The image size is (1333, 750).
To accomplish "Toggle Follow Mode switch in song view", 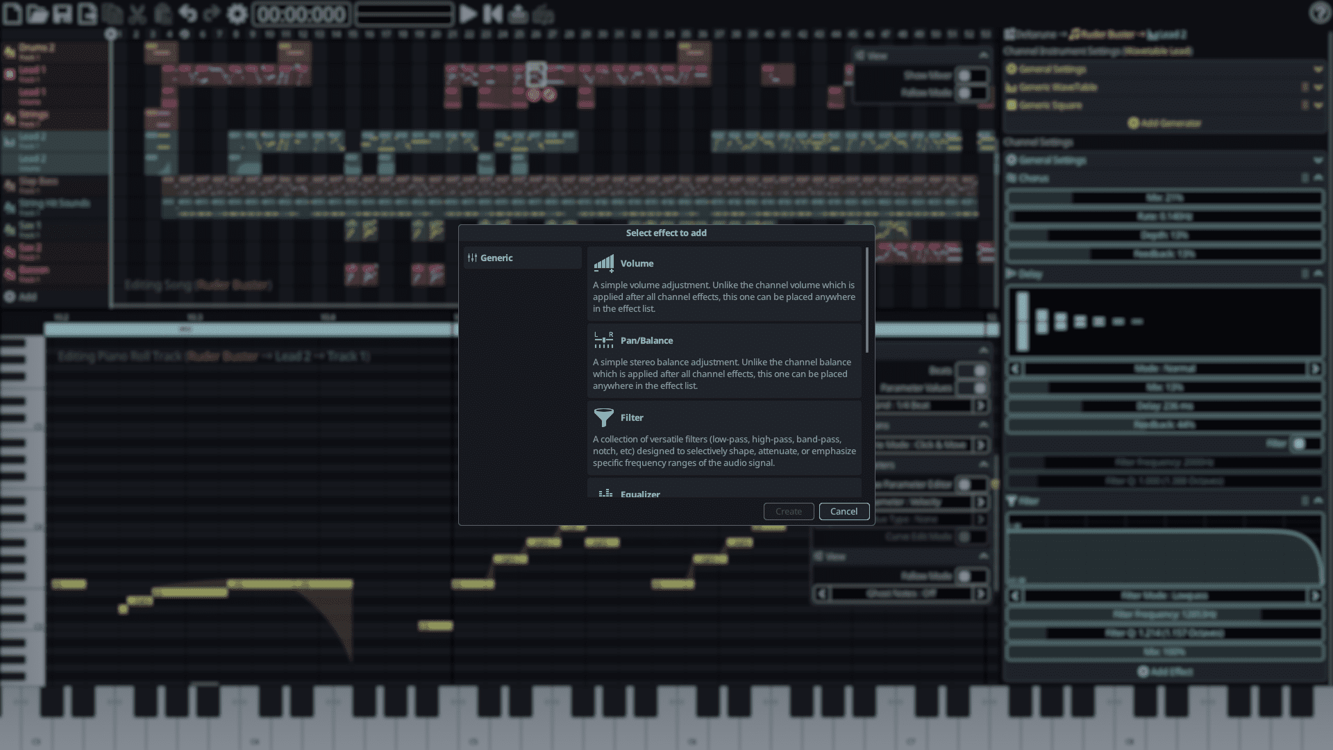I will point(971,93).
